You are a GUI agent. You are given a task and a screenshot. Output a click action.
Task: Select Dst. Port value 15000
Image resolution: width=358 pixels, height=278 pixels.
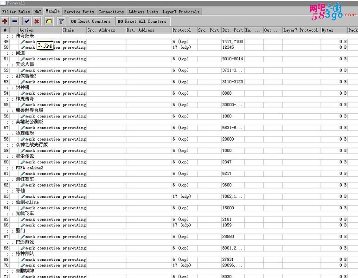pyautogui.click(x=228, y=208)
